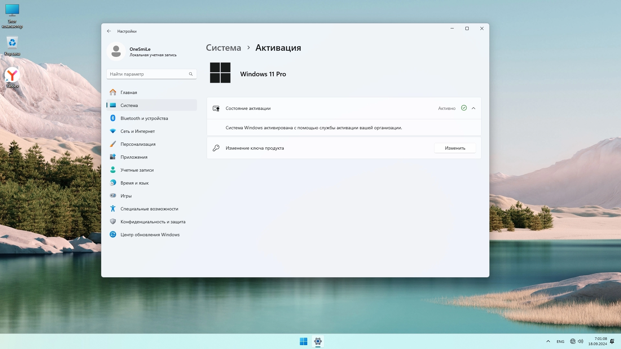Show hidden tray icons arrow
Viewport: 621px width, 349px height.
pos(548,341)
